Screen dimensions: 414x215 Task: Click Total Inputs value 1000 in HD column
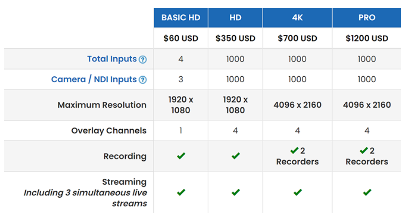235,59
